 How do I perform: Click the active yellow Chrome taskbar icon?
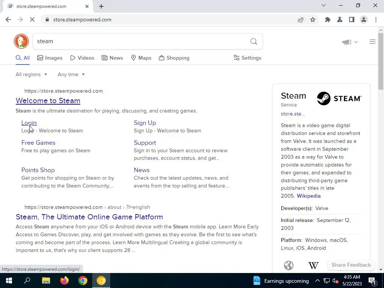click(x=101, y=280)
